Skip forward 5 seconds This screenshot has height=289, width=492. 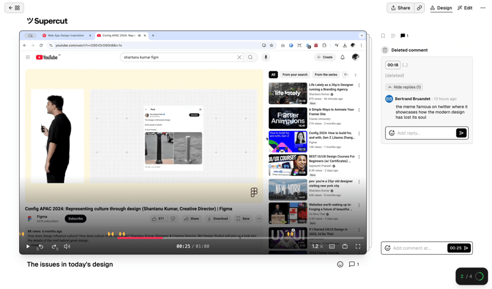[x=55, y=247]
